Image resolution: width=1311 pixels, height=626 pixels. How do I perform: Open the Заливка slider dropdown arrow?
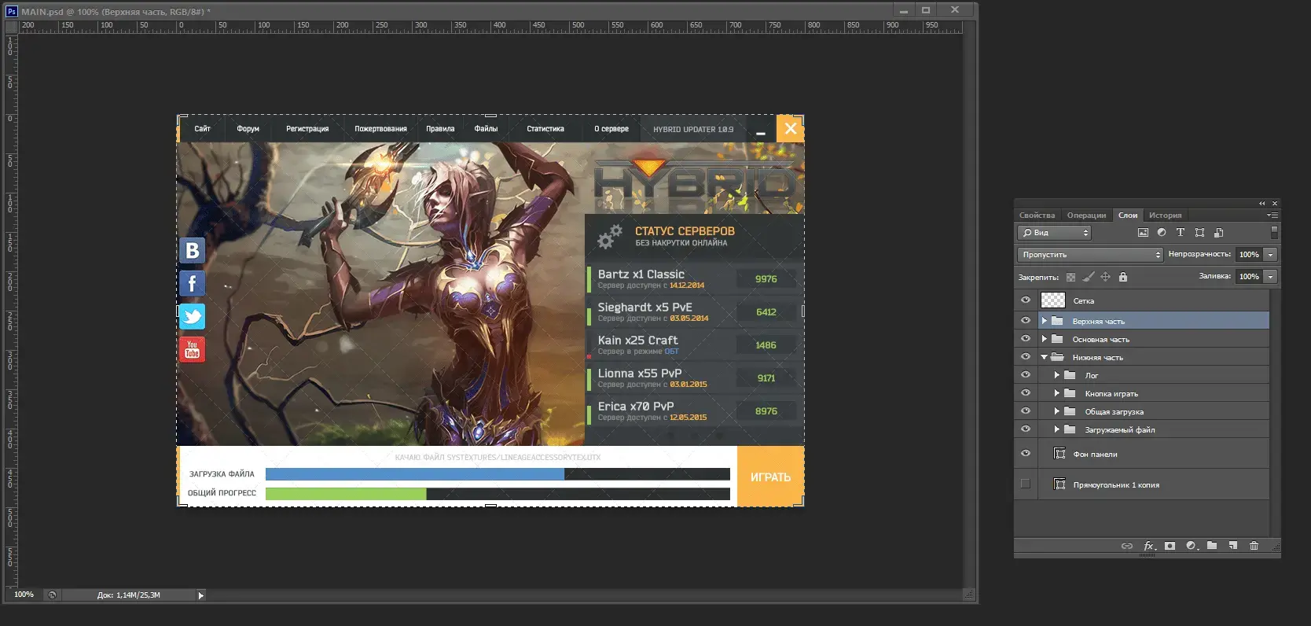pyautogui.click(x=1271, y=277)
